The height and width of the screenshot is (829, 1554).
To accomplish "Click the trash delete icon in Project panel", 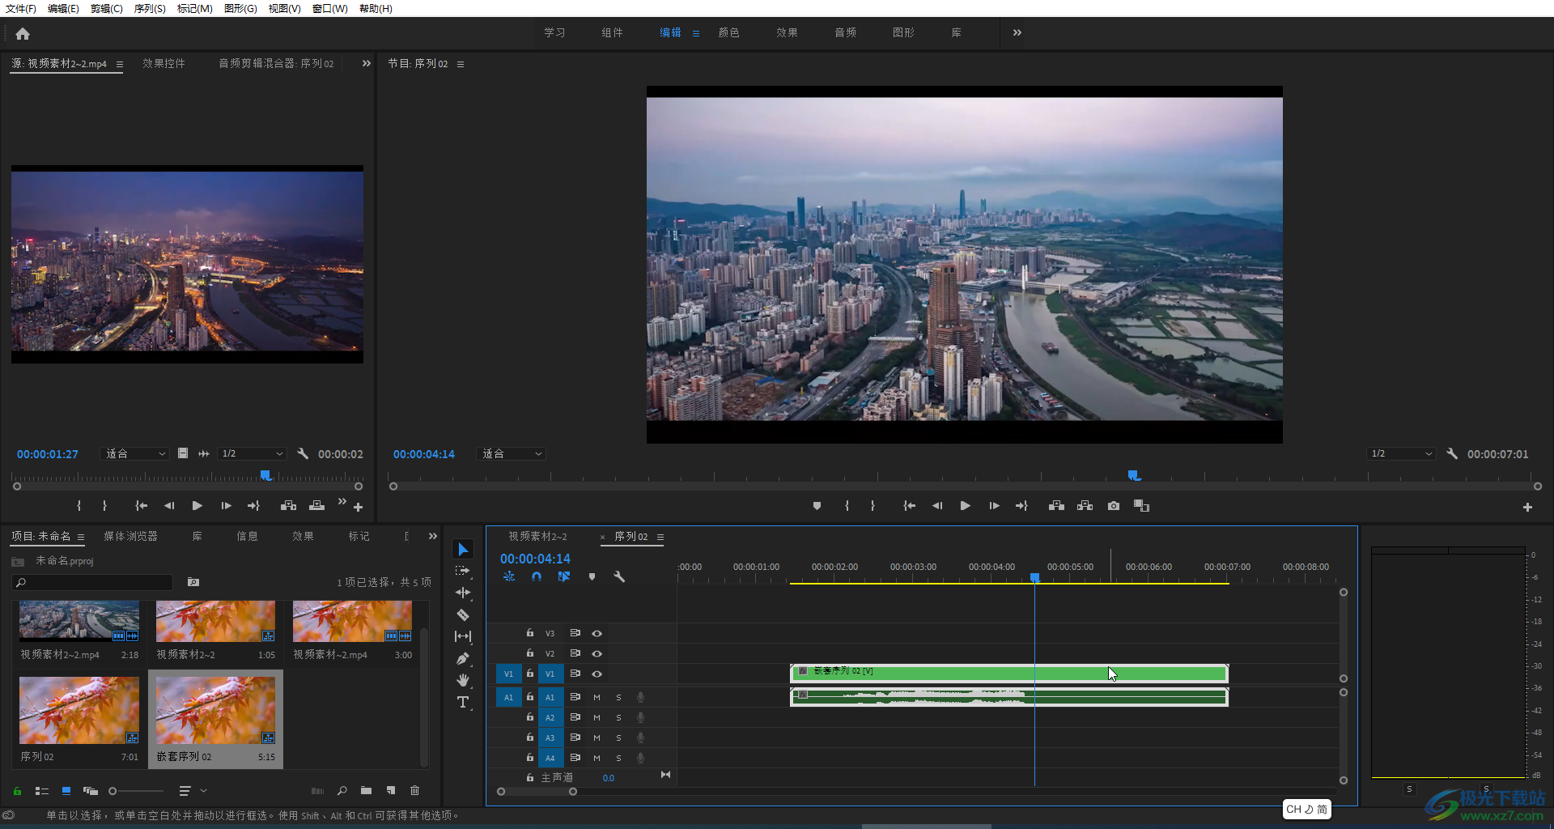I will coord(415,791).
